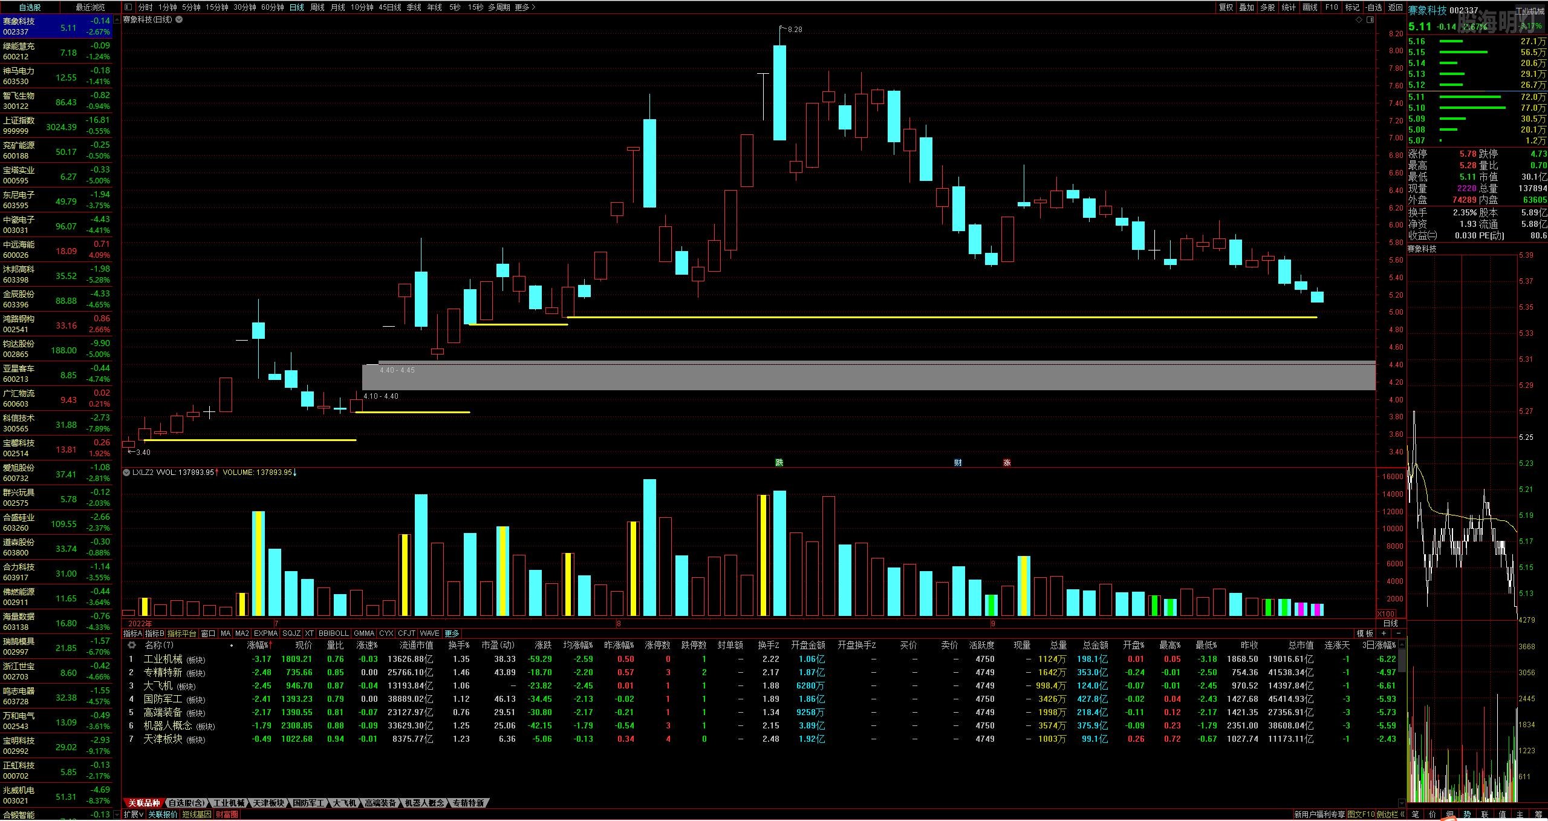Select 势 tab in quote panel
This screenshot has width=1548, height=821.
(x=1467, y=814)
